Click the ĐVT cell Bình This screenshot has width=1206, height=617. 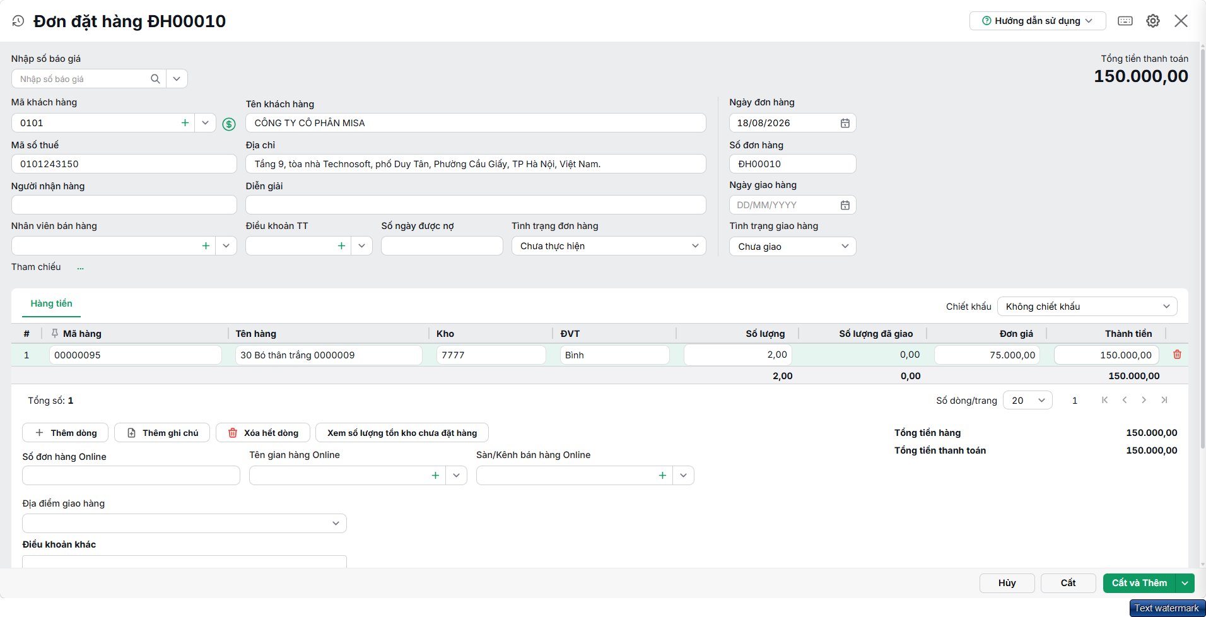tap(614, 355)
